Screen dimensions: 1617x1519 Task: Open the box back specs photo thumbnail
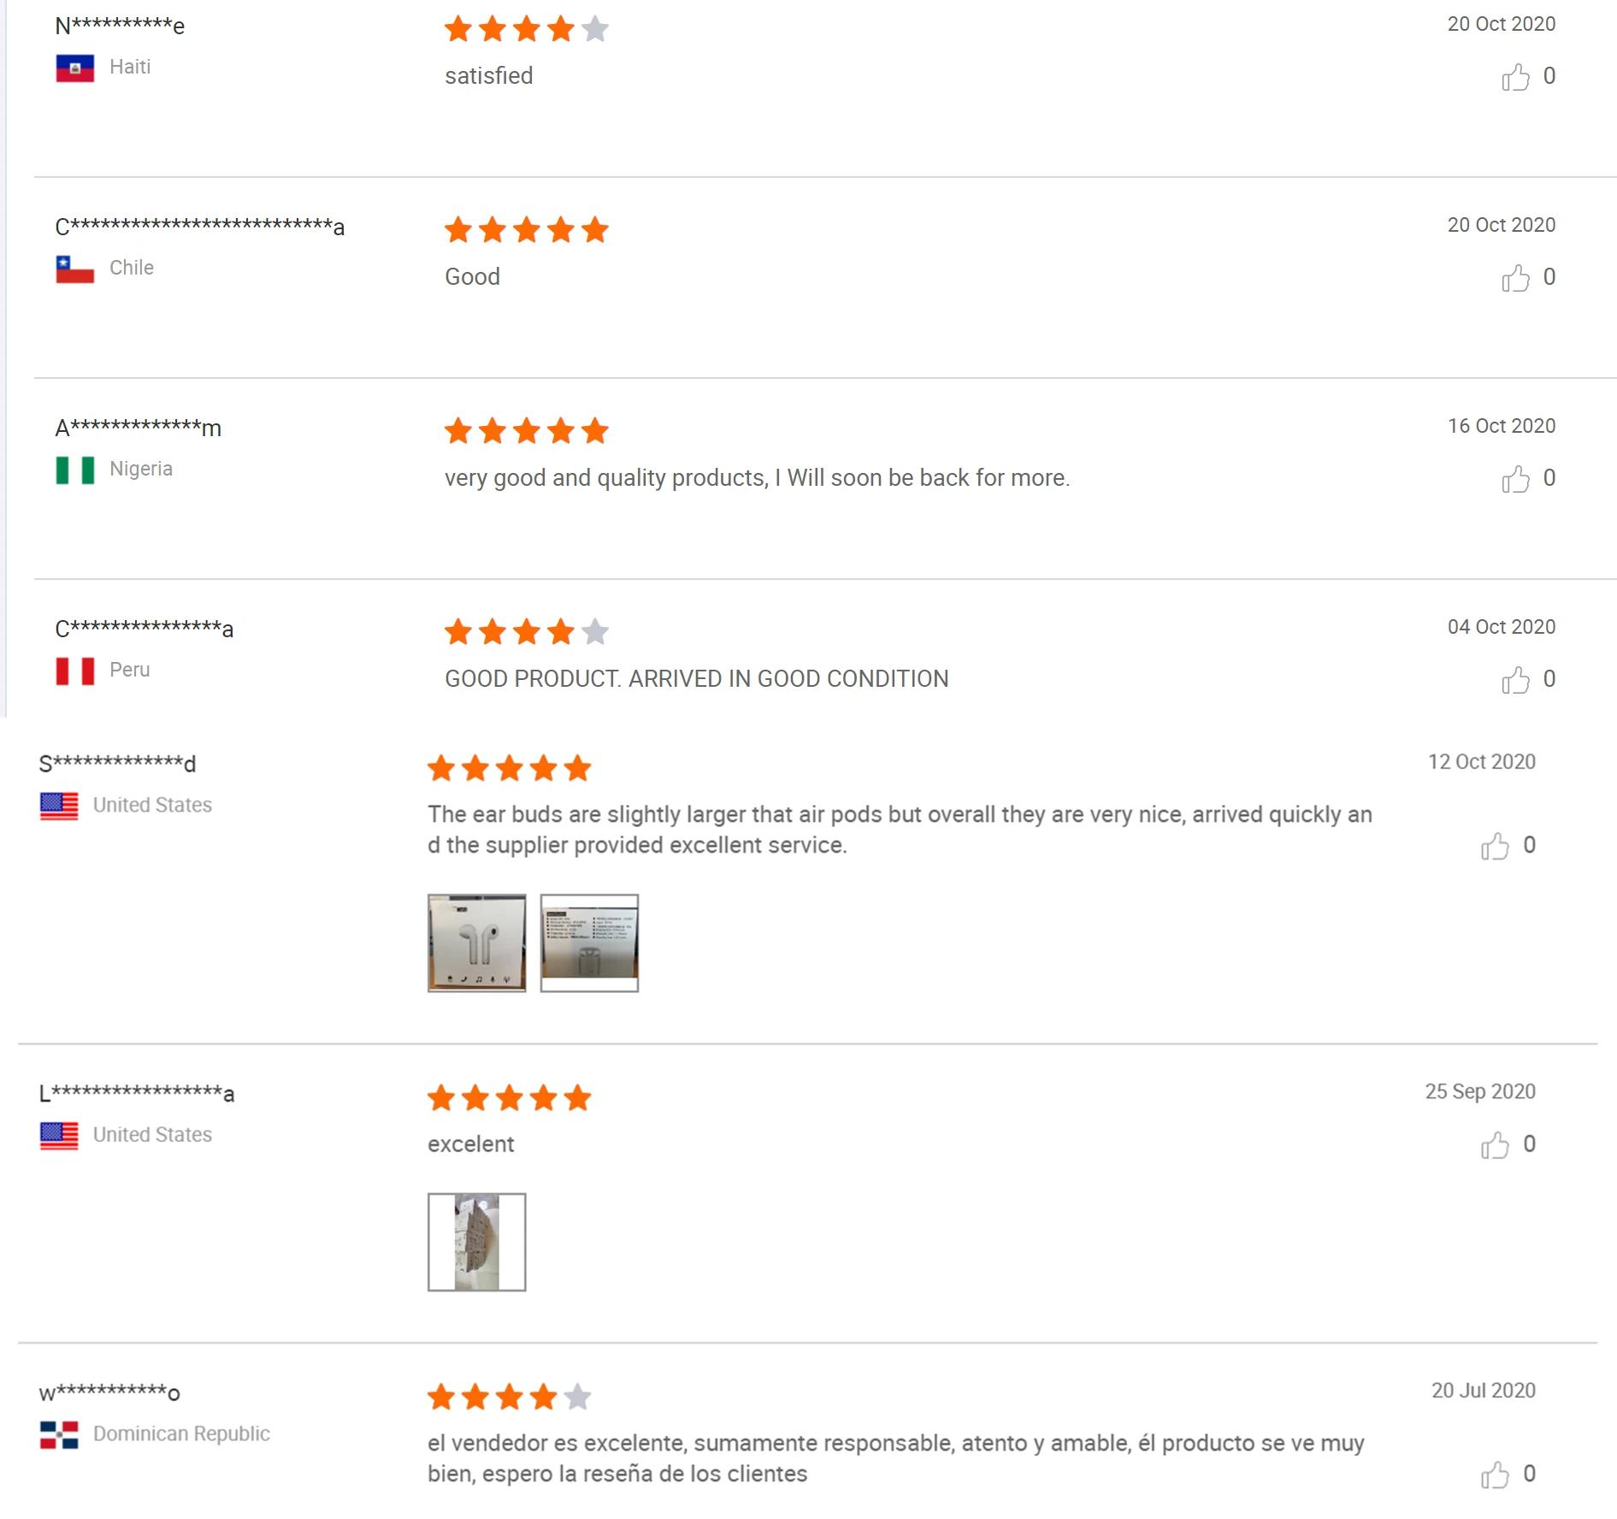[589, 943]
